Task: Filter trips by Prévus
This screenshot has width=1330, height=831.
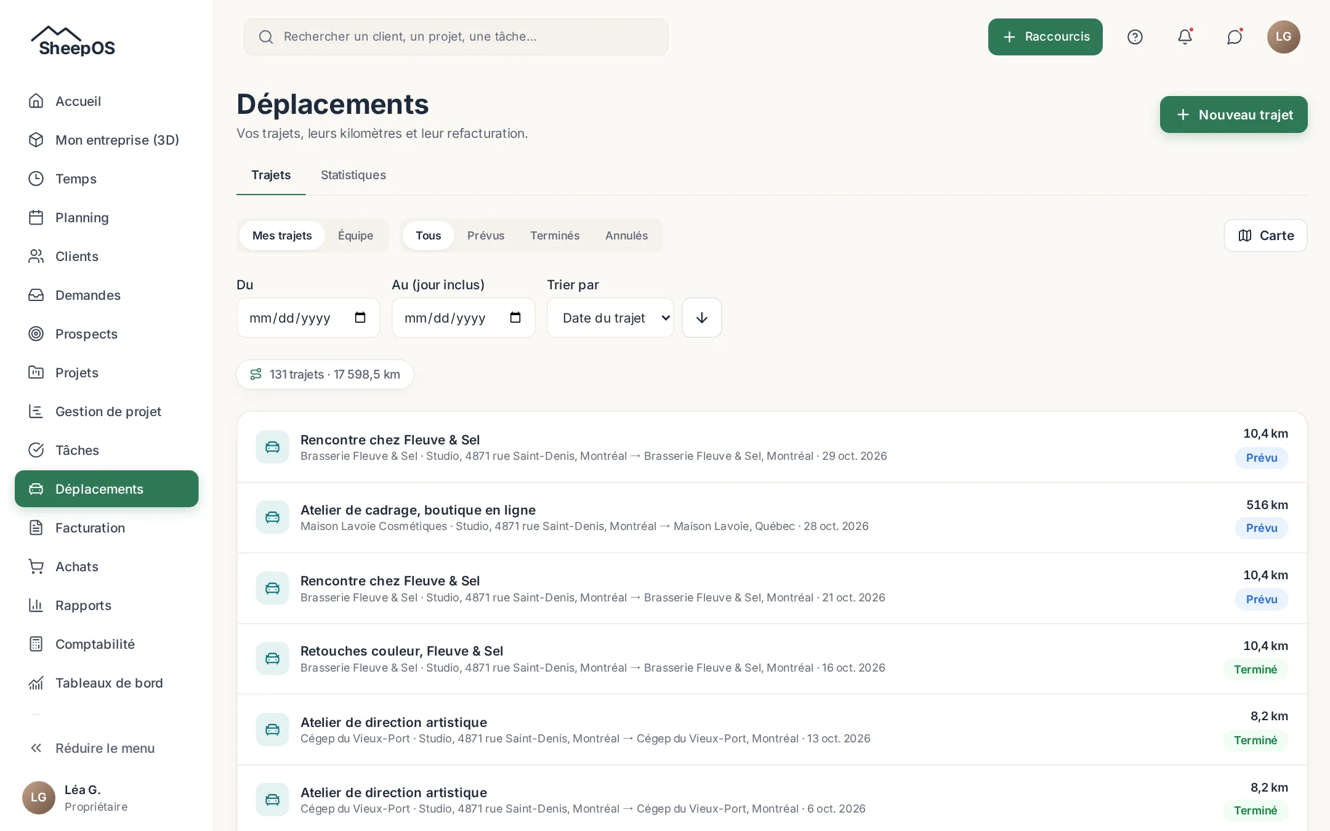Action: click(x=486, y=236)
